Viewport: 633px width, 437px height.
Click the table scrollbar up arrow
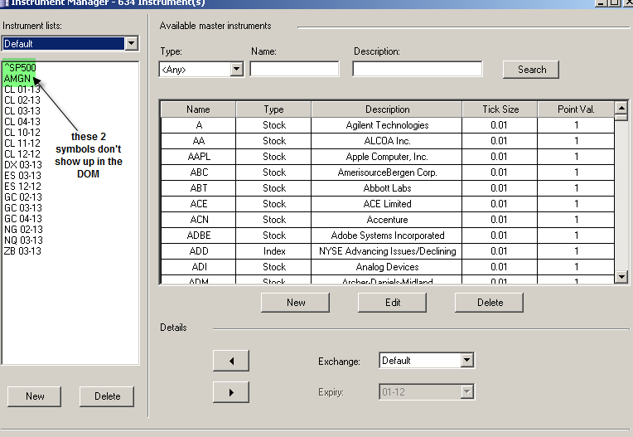(x=621, y=108)
